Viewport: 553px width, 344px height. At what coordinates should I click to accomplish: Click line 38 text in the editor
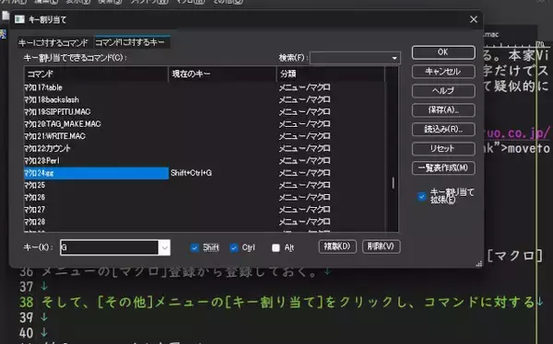pos(288,302)
